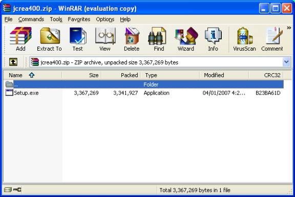The image size is (295, 197).
Task: Click the Setup.exe application icon
Action: 9,93
